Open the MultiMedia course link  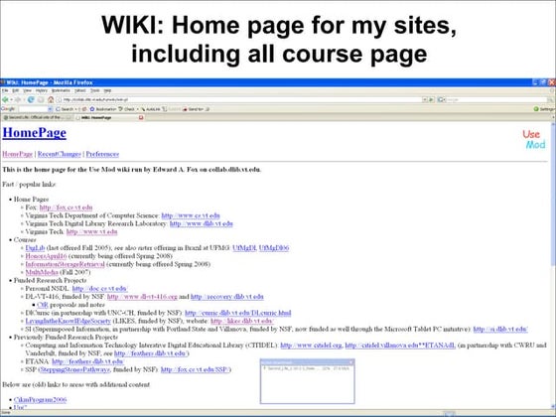pos(42,272)
